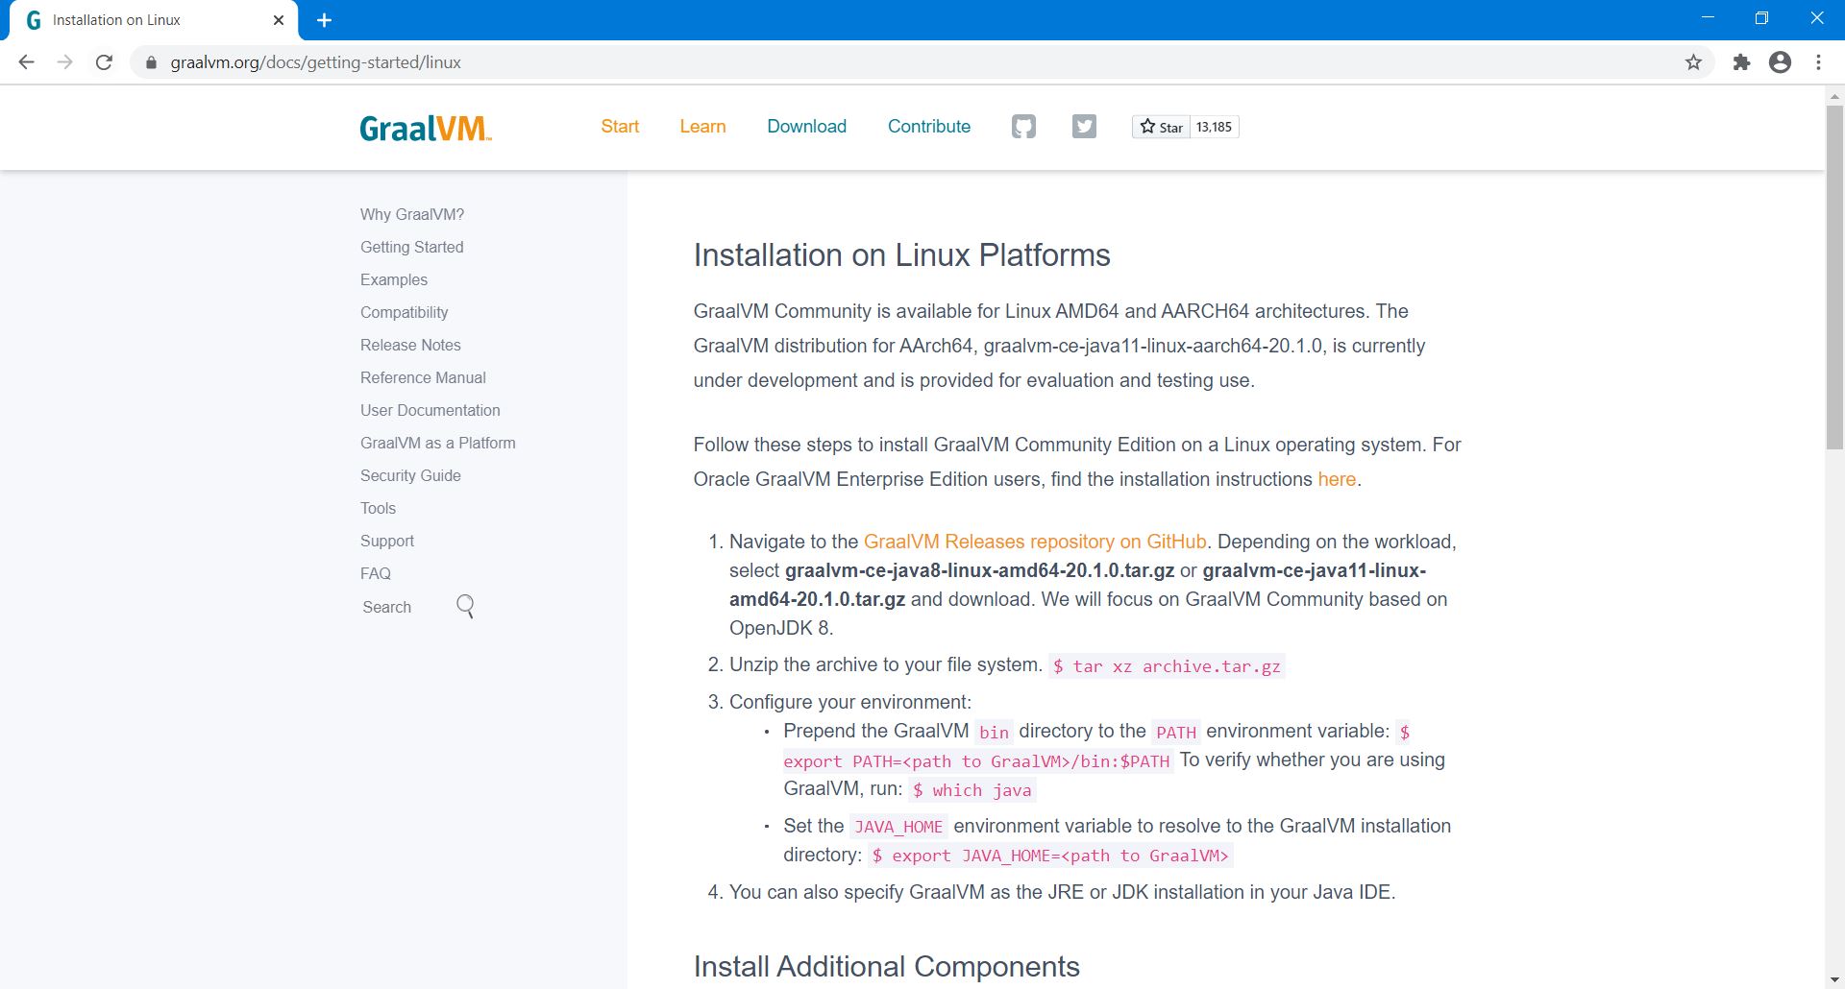Star the GraalVM repository
Viewport: 1845px width, 989px height.
pos(1161,127)
